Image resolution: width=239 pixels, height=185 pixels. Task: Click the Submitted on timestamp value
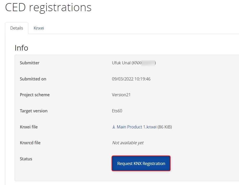pyautogui.click(x=131, y=79)
